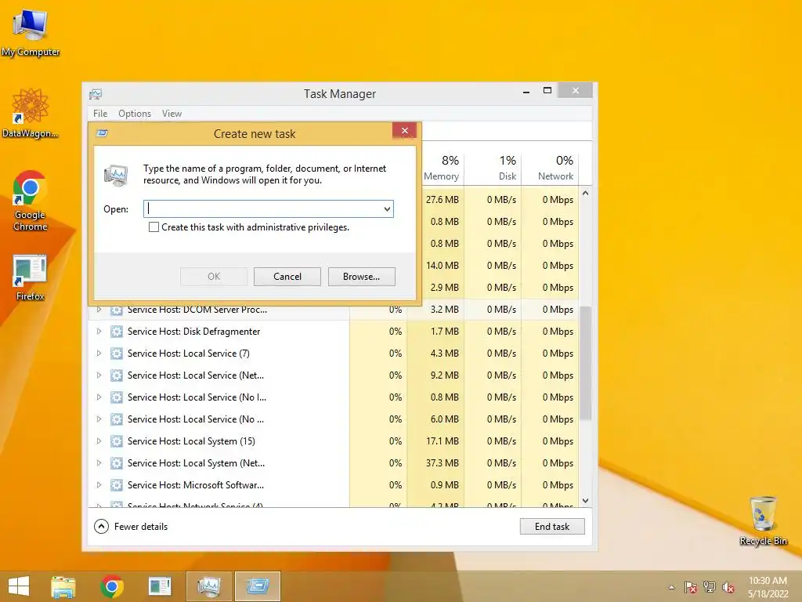Viewport: 802px width, 602px height.
Task: Show hidden tray icons arrow
Action: tap(671, 587)
